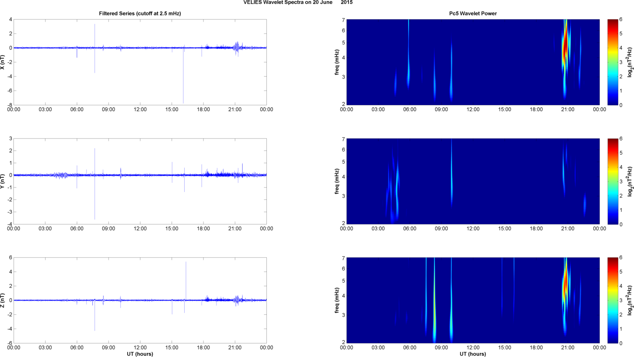Click the oscillation burst near 21:15 in X series
The width and height of the screenshot is (634, 357).
[237, 47]
